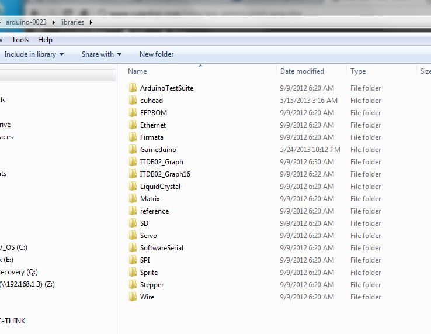Sort by the Date modified column header
The width and height of the screenshot is (431, 334).
302,71
